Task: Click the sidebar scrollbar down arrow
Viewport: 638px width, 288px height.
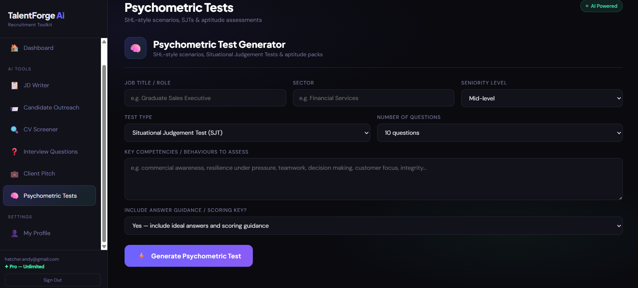Action: point(104,247)
